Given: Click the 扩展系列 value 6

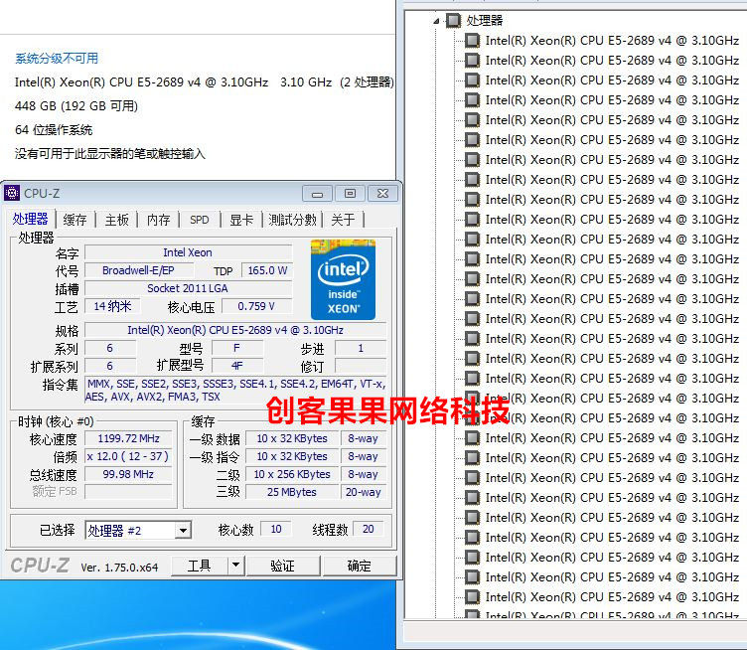Looking at the screenshot, I should pyautogui.click(x=110, y=366).
